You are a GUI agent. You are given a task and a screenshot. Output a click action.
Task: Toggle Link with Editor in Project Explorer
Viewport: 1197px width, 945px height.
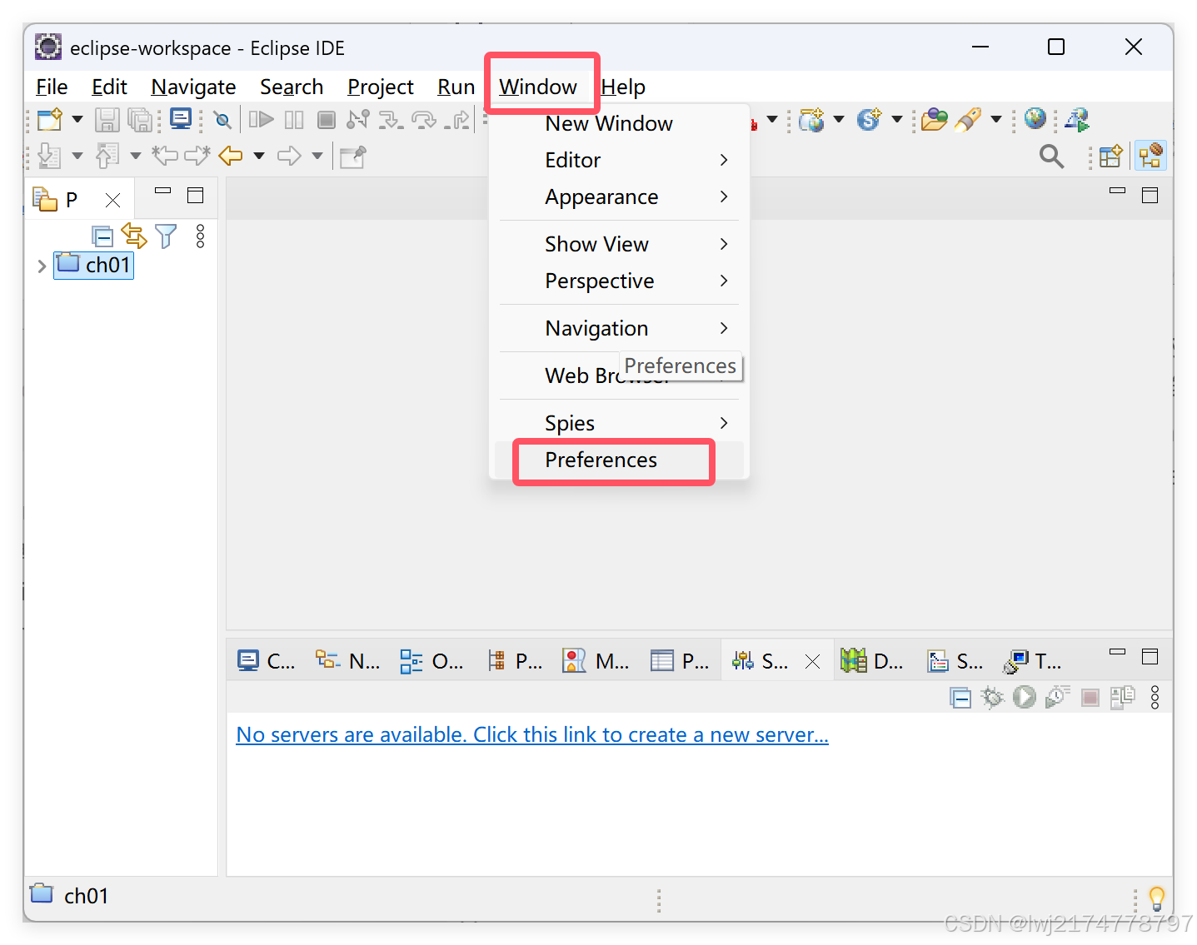coord(133,236)
